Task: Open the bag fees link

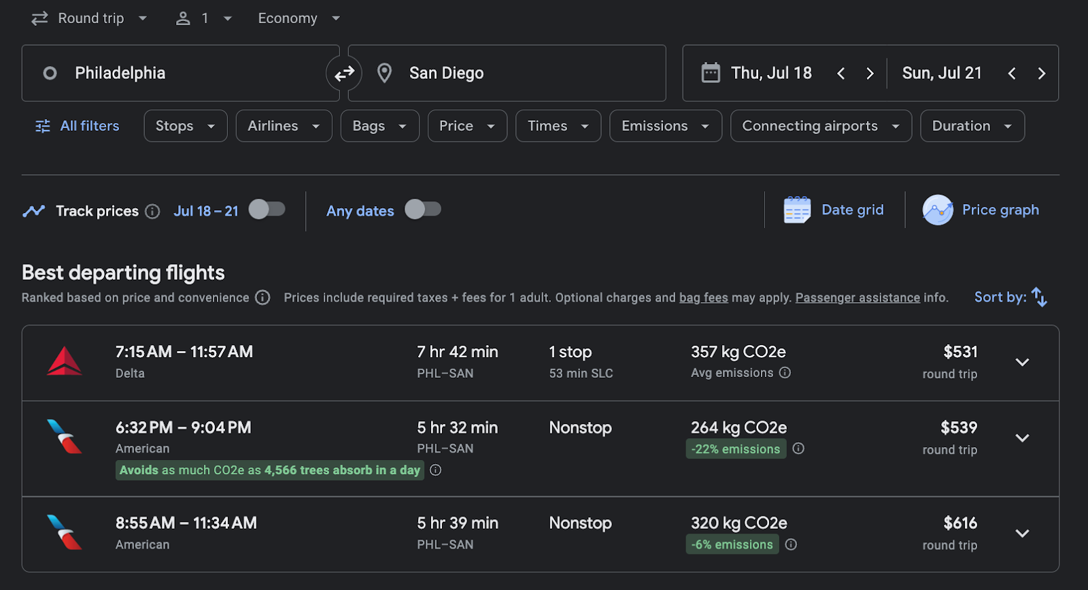Action: (704, 297)
